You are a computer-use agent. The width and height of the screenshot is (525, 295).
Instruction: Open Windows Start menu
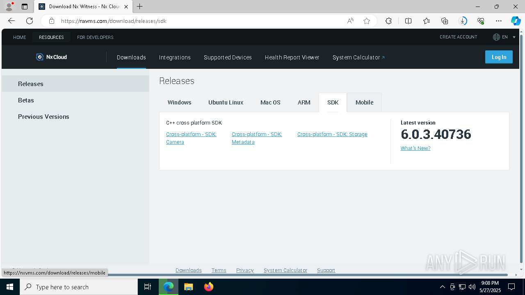click(10, 287)
